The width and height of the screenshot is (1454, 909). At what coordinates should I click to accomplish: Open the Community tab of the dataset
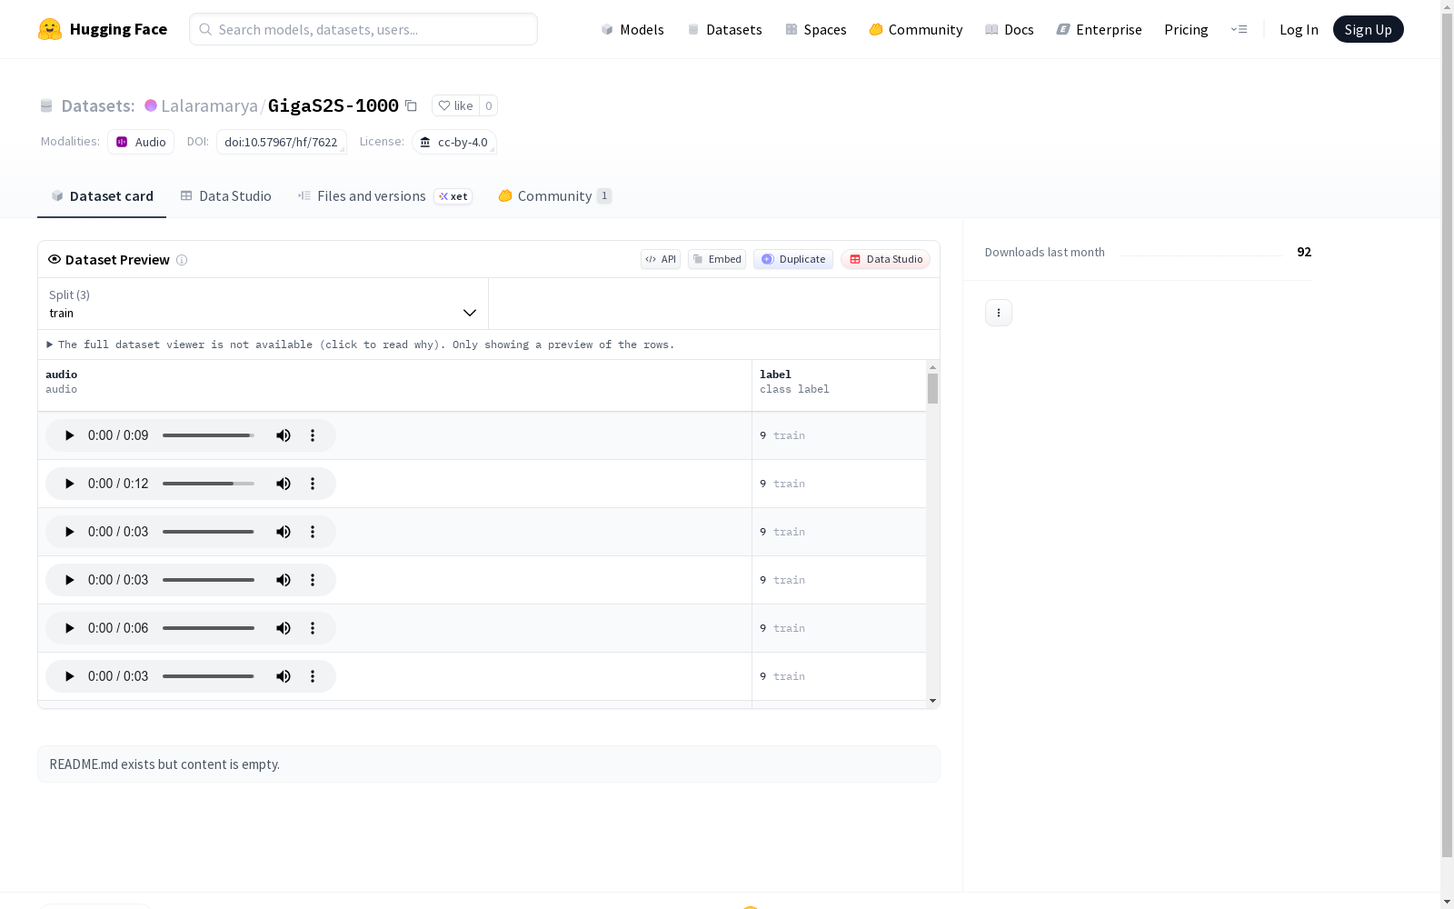click(x=554, y=196)
